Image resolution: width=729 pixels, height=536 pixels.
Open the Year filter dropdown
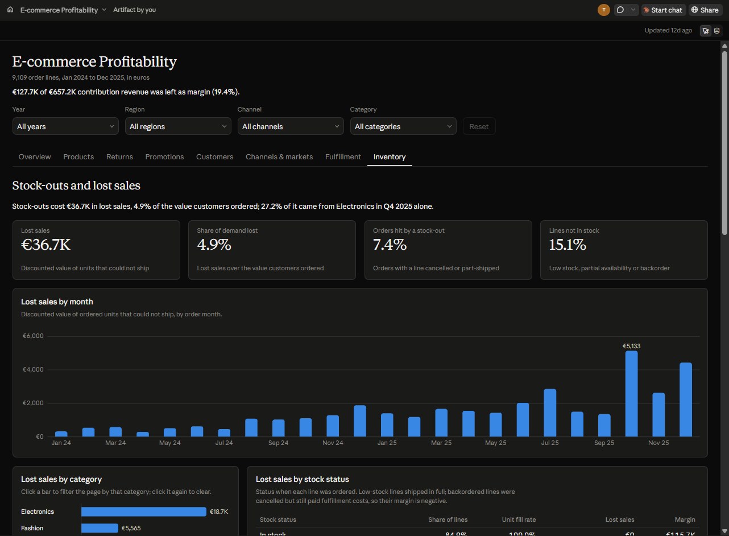click(65, 126)
